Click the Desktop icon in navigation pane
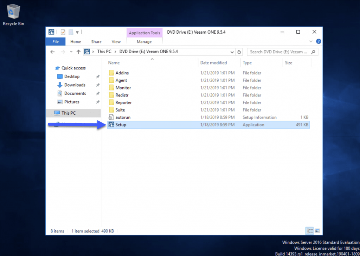Viewport: 360px width, 256px height. pyautogui.click(x=60, y=76)
